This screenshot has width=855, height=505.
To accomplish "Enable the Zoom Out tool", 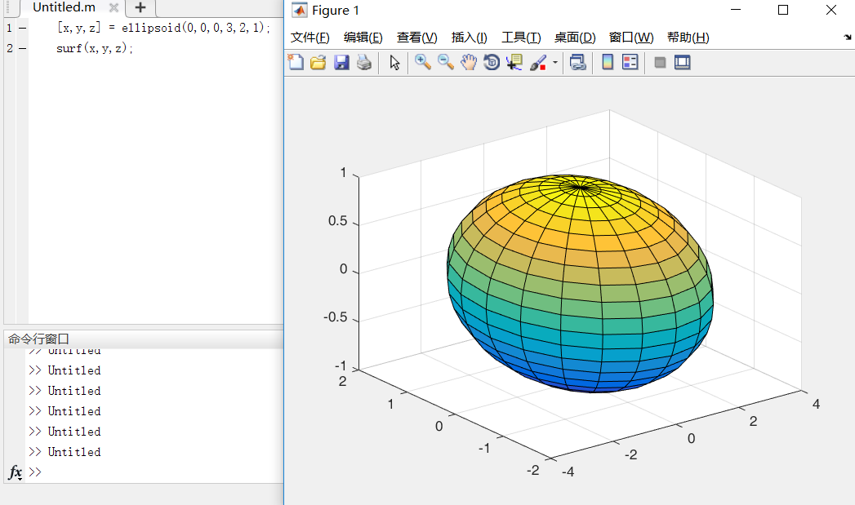I will point(446,62).
